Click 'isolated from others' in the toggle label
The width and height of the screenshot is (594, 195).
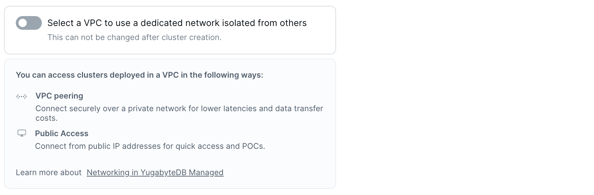(264, 23)
